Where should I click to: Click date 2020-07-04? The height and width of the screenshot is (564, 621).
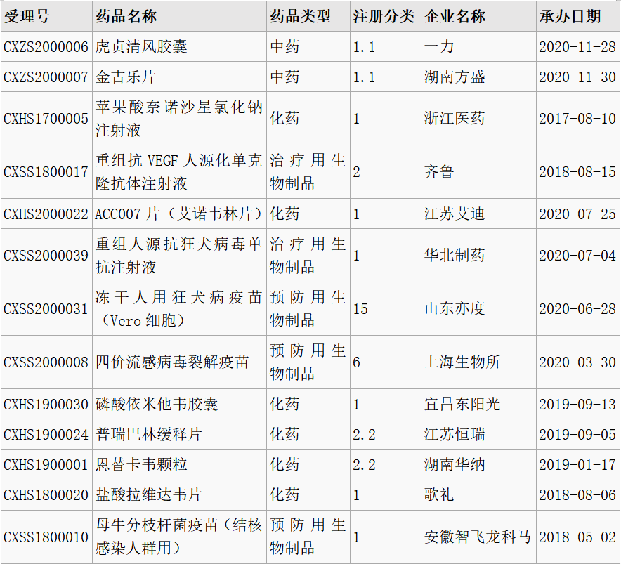(x=577, y=256)
